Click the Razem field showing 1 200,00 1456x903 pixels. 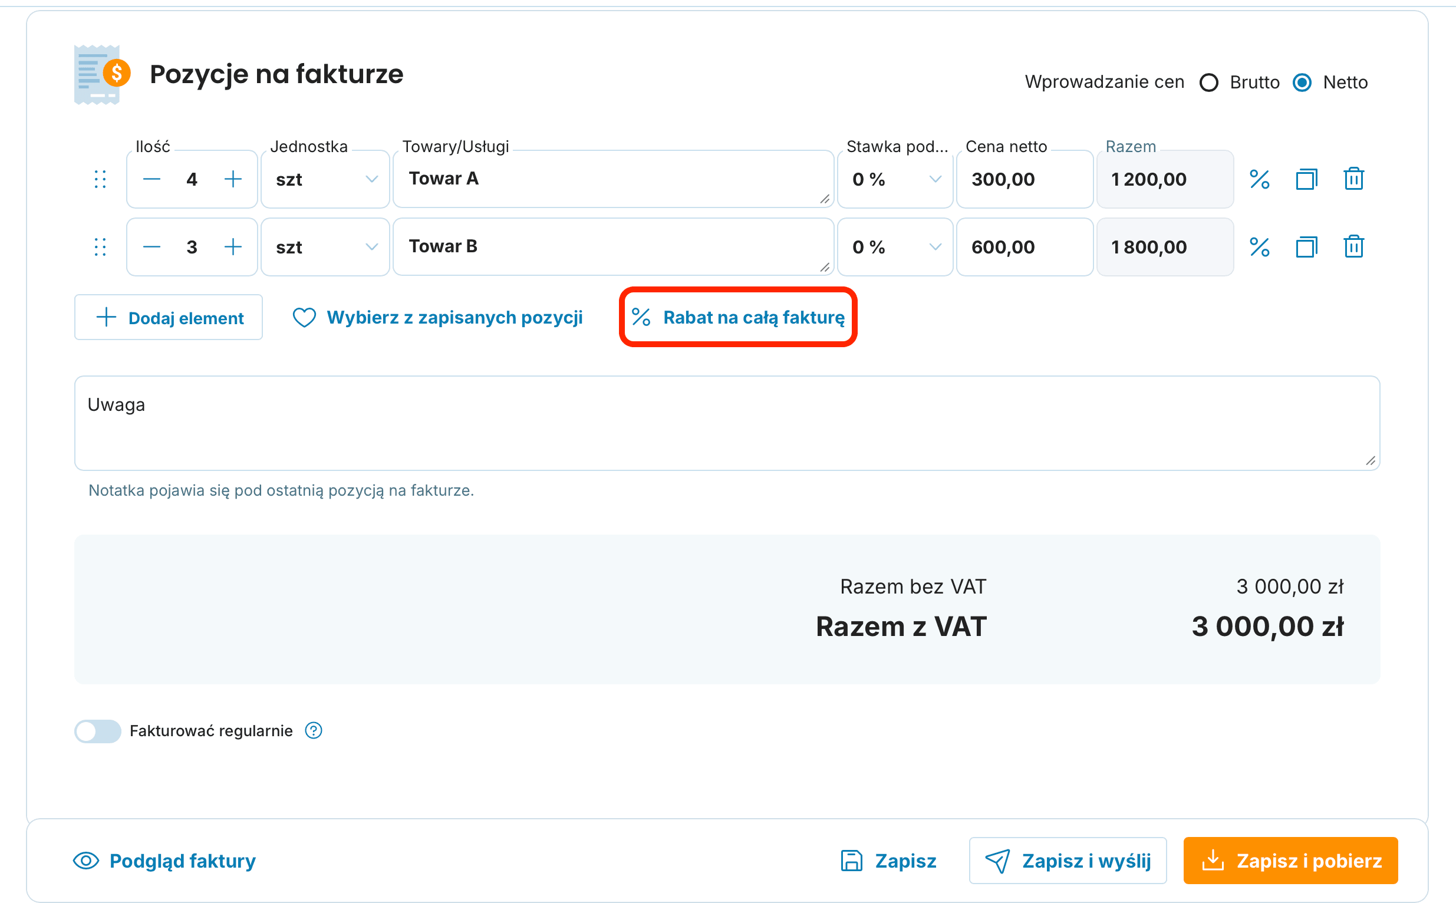tap(1165, 179)
